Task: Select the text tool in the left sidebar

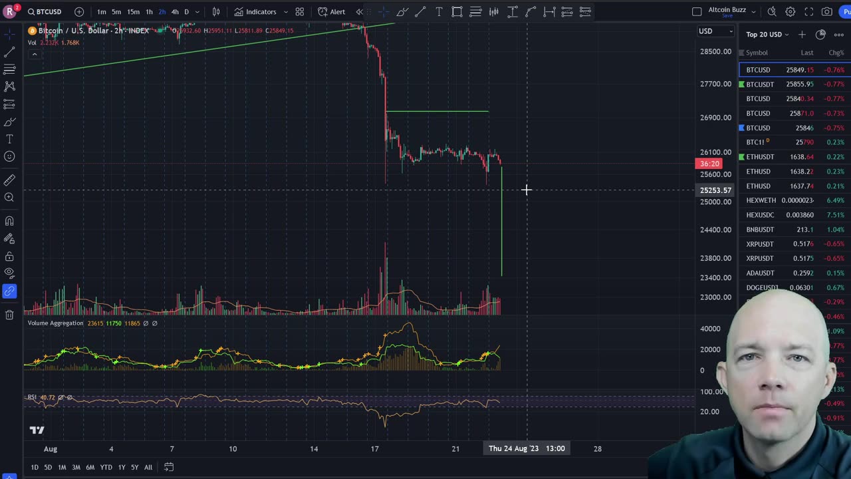Action: (x=9, y=139)
